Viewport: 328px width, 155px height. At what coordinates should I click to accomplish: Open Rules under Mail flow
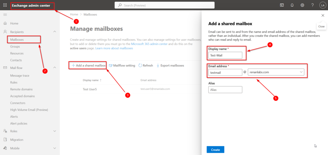coord(14,82)
